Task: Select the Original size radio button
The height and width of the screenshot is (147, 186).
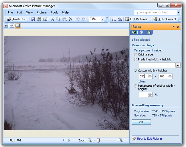Action: pyautogui.click(x=135, y=55)
